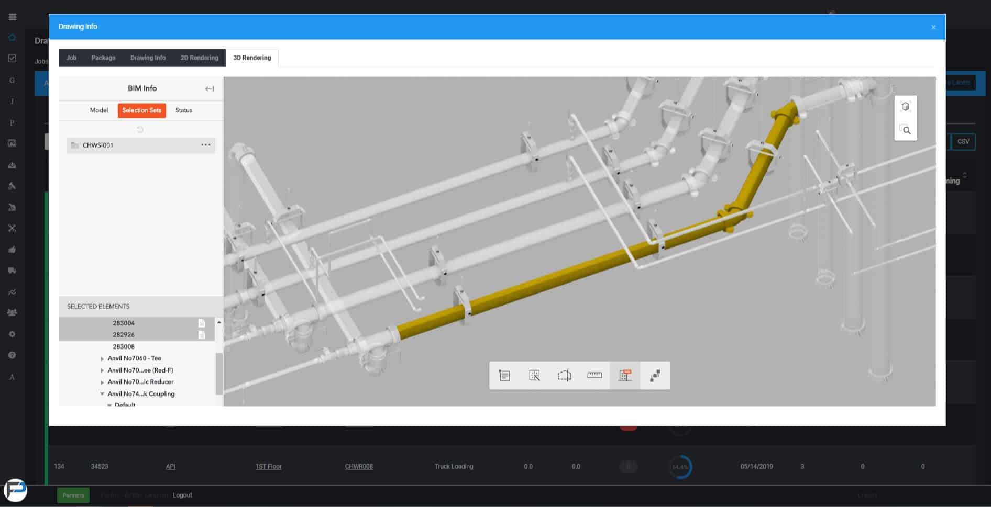
Task: Click the help question mark icon in sidebar
Action: pyautogui.click(x=12, y=355)
